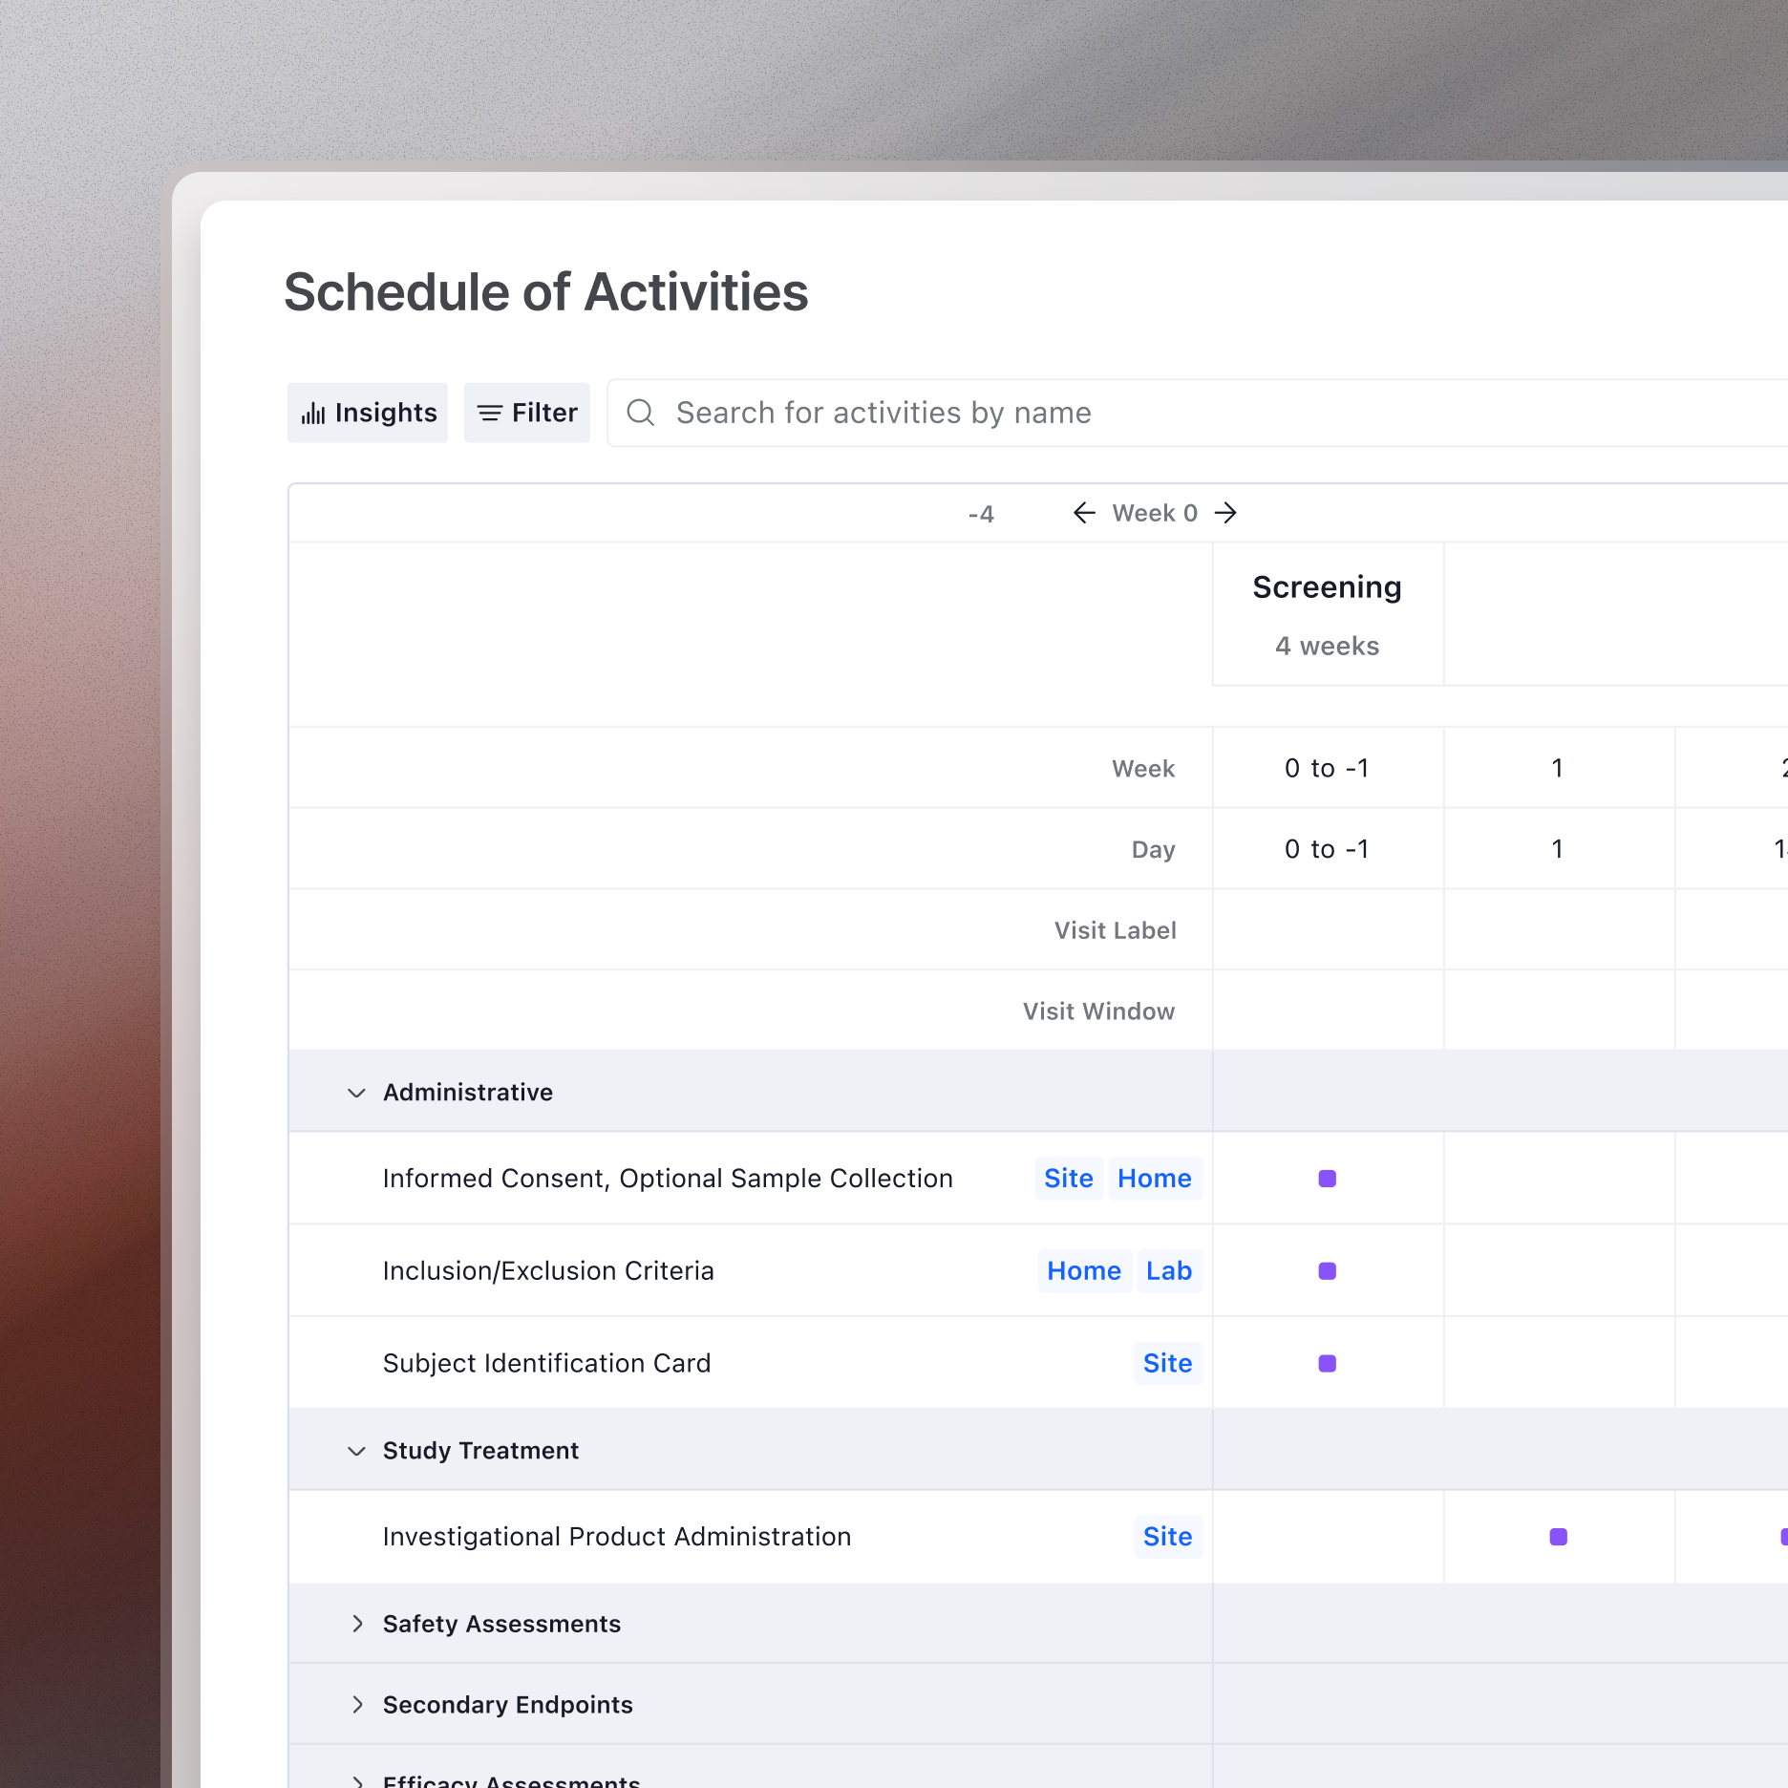The width and height of the screenshot is (1788, 1788).
Task: Click Site tag on Subject Identification Card row
Action: pyautogui.click(x=1167, y=1364)
